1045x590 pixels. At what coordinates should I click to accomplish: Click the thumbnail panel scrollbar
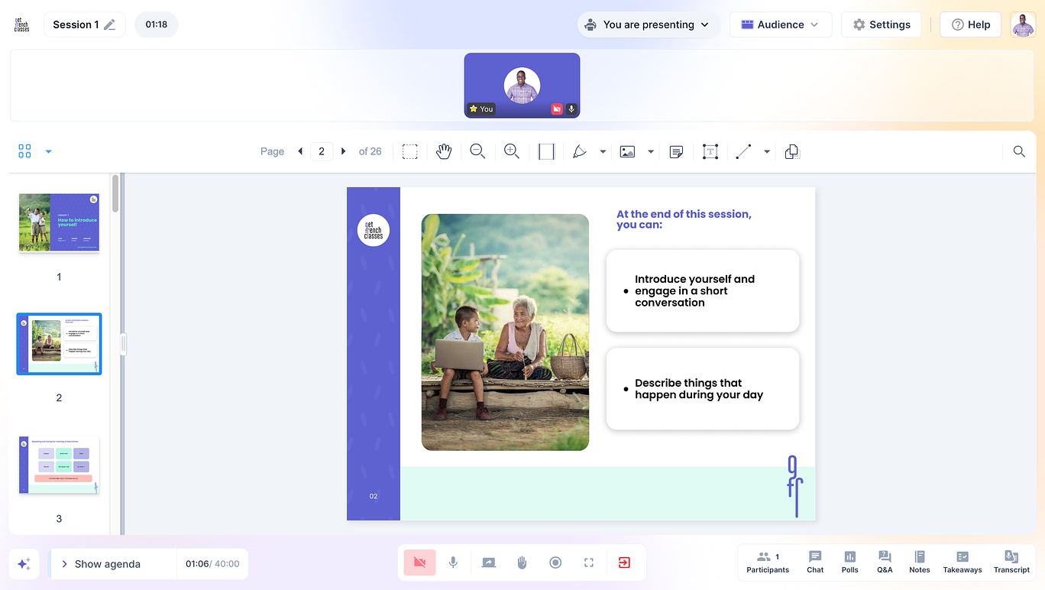(115, 193)
